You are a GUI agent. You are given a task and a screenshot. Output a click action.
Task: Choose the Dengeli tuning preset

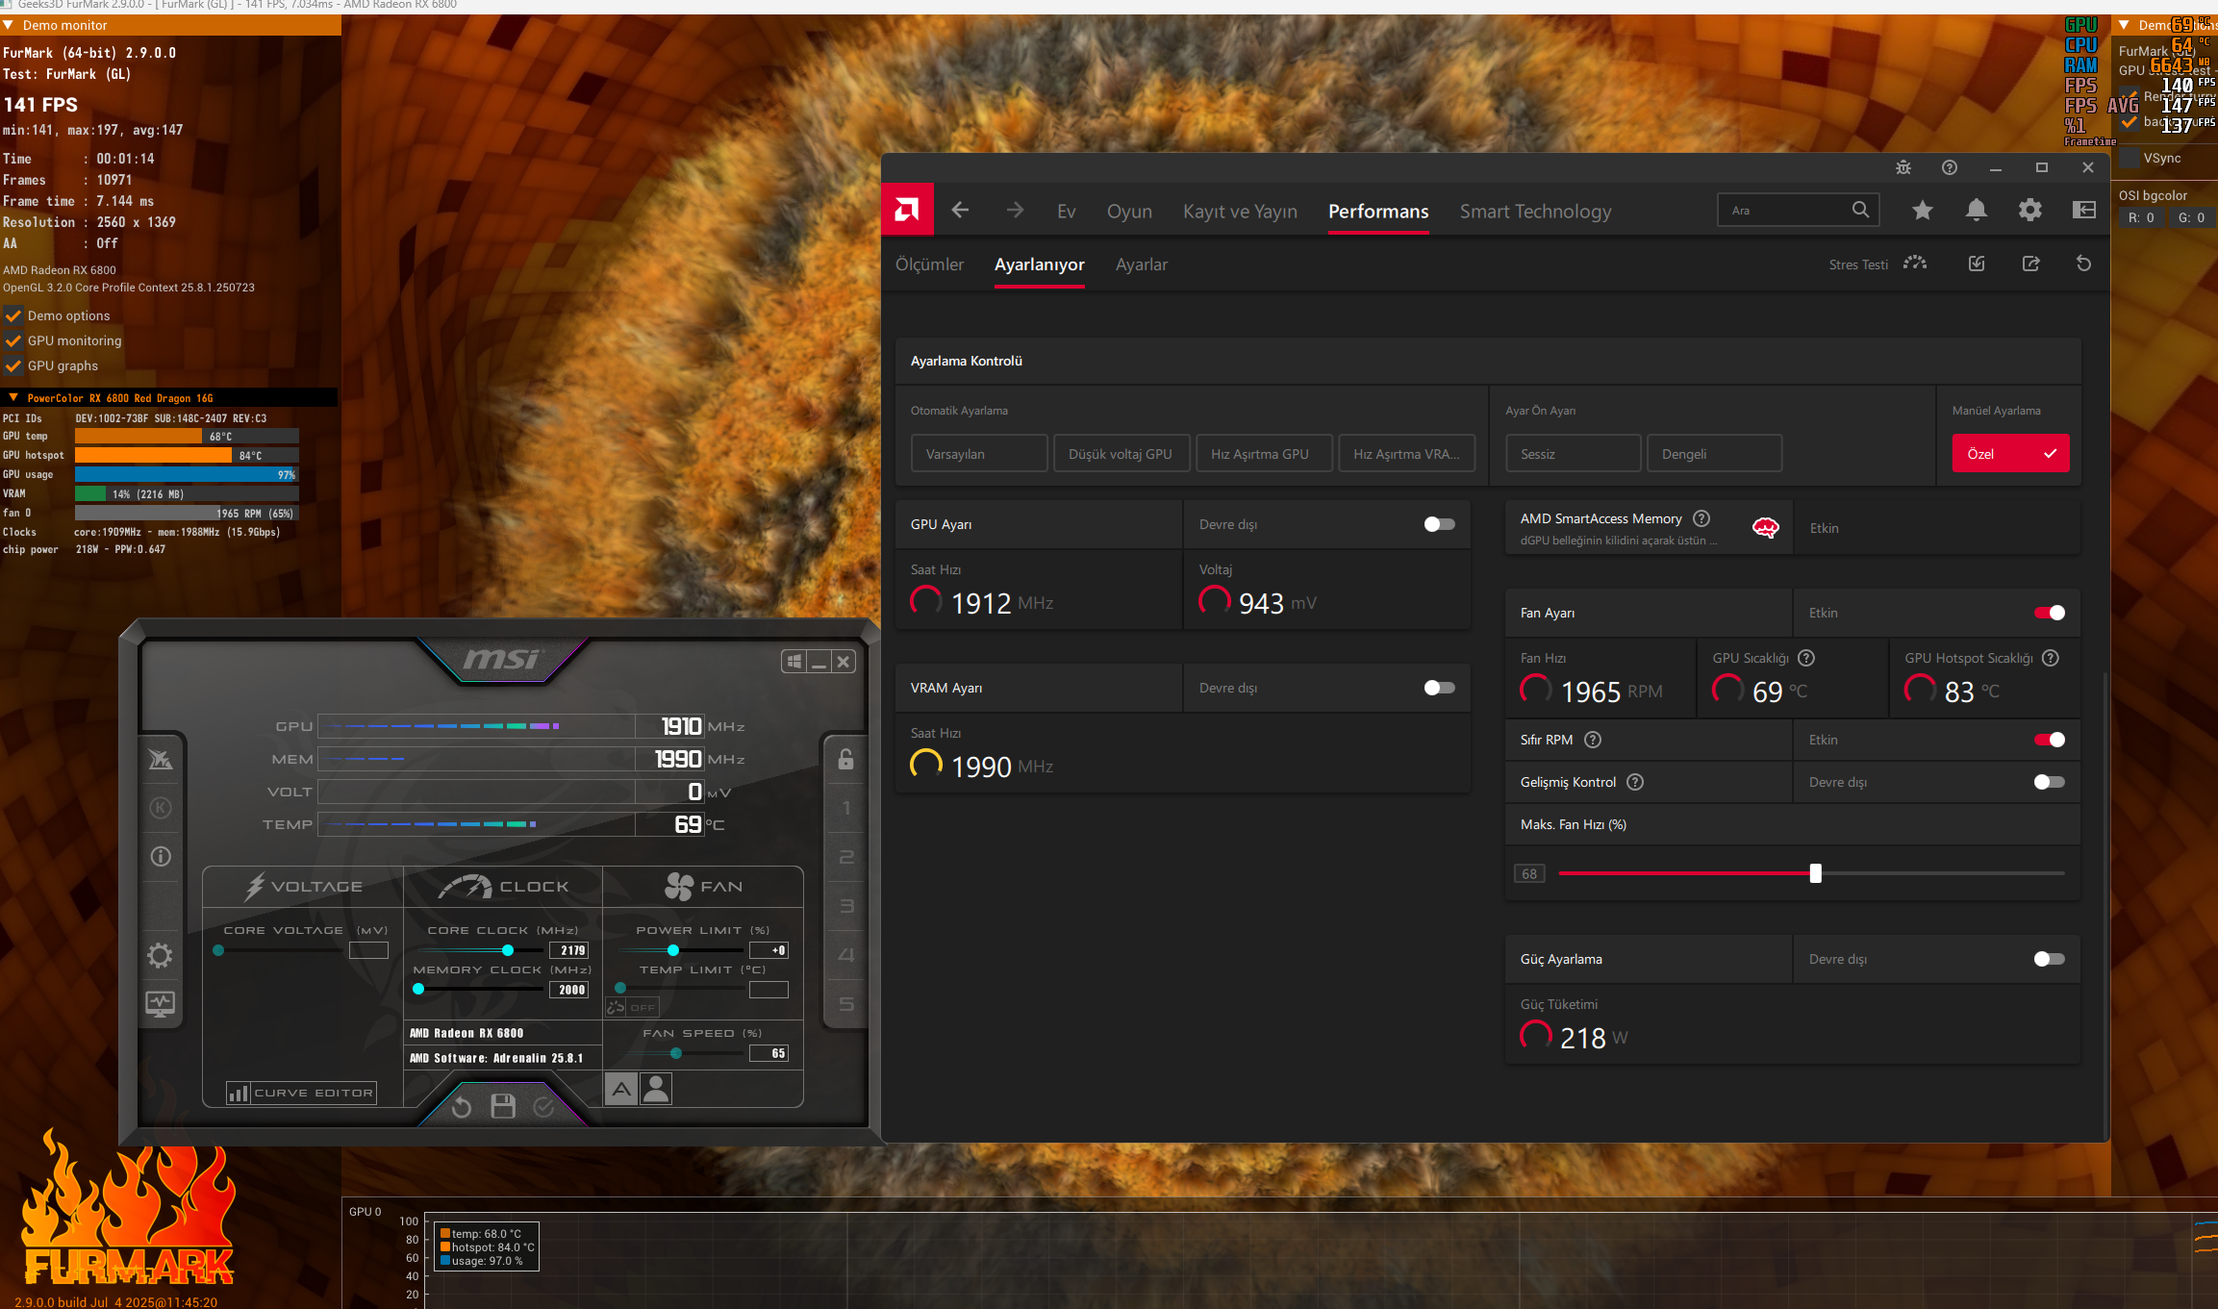(1715, 454)
